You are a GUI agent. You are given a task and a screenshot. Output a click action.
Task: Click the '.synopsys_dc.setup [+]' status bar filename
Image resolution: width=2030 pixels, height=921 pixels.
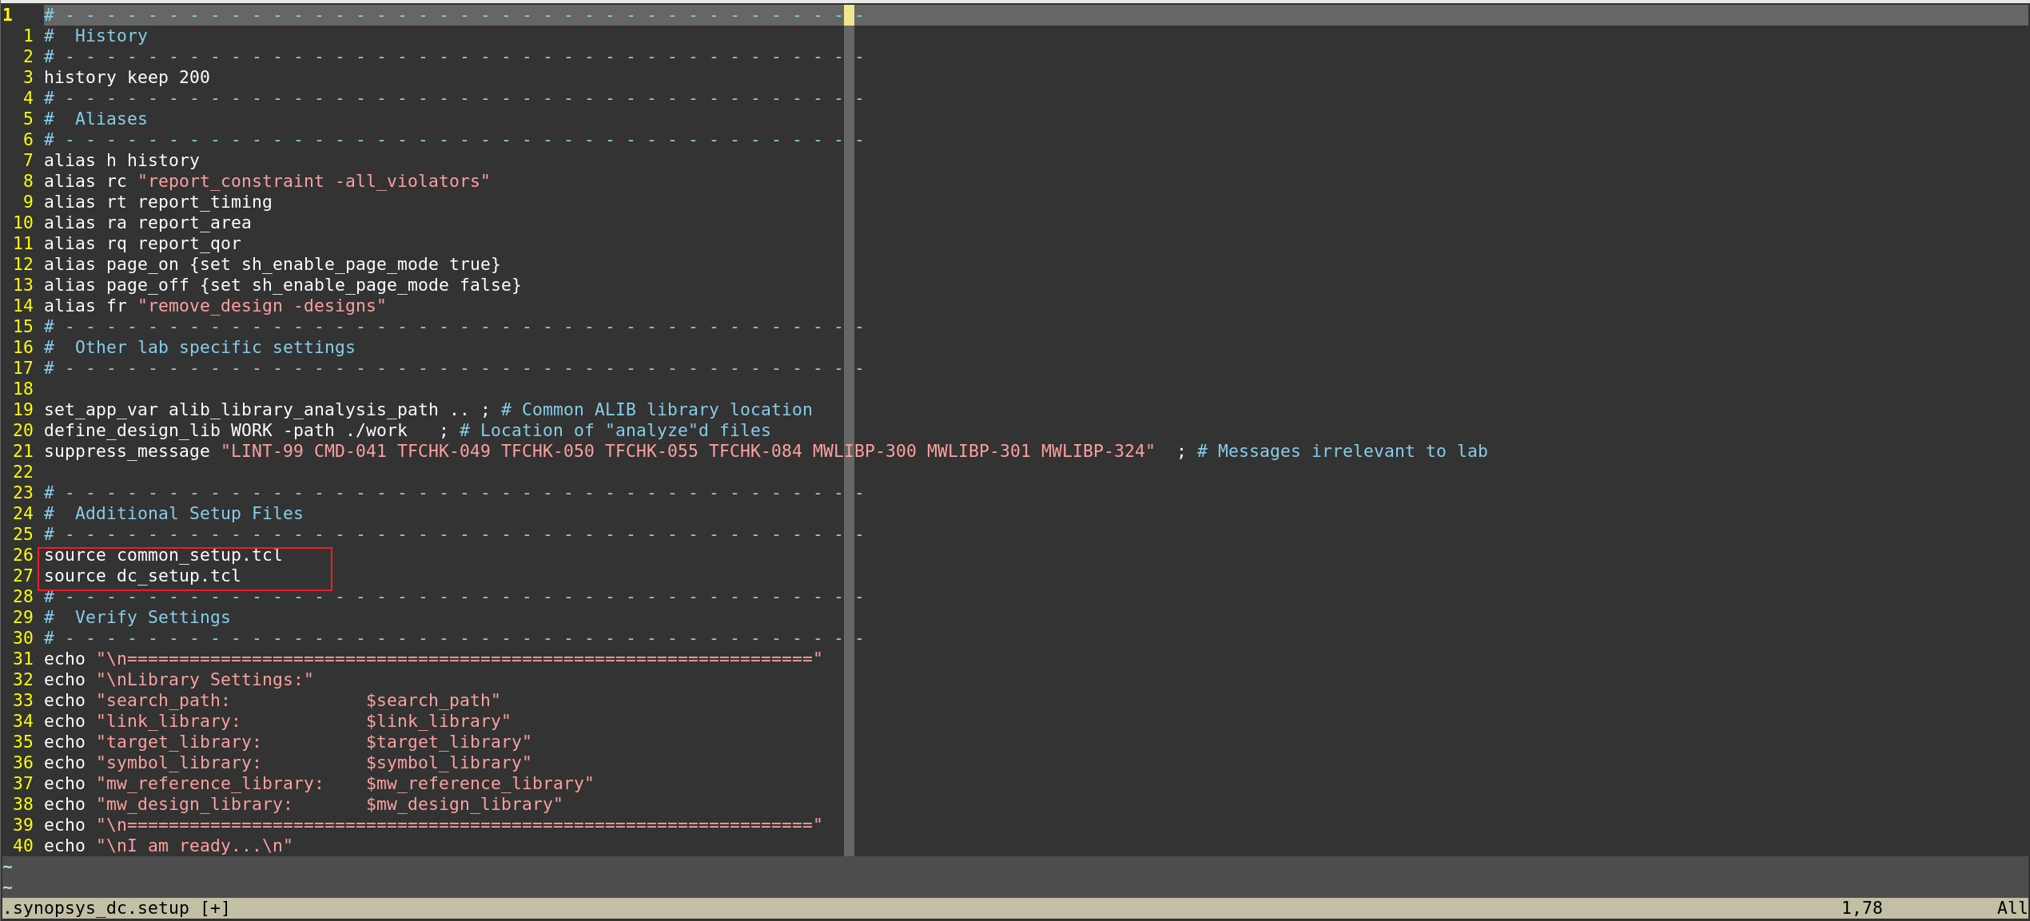tap(117, 908)
